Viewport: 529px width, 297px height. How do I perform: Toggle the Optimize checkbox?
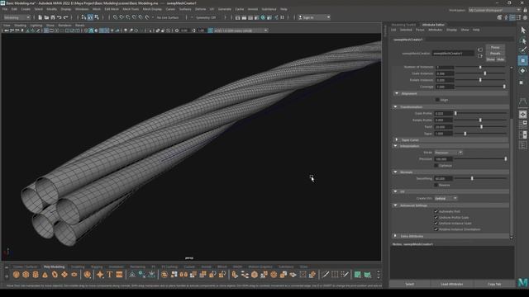(436, 166)
